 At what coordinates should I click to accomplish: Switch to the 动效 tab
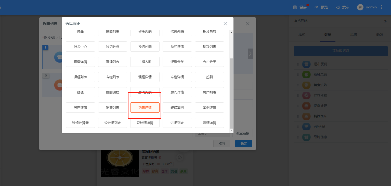tap(380, 35)
